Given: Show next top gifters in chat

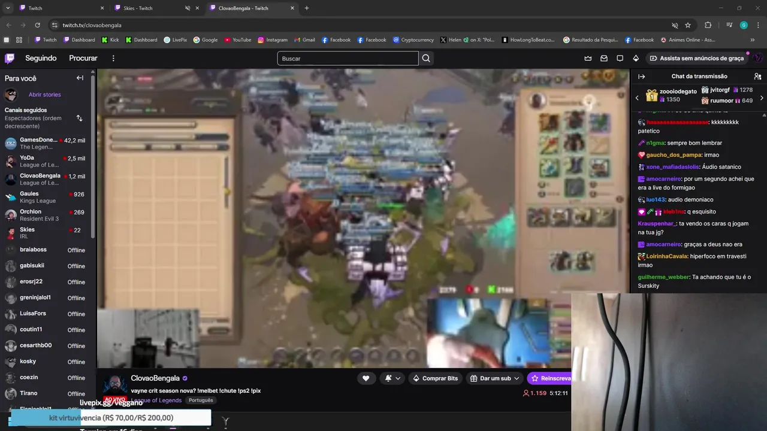Looking at the screenshot, I should pos(762,98).
